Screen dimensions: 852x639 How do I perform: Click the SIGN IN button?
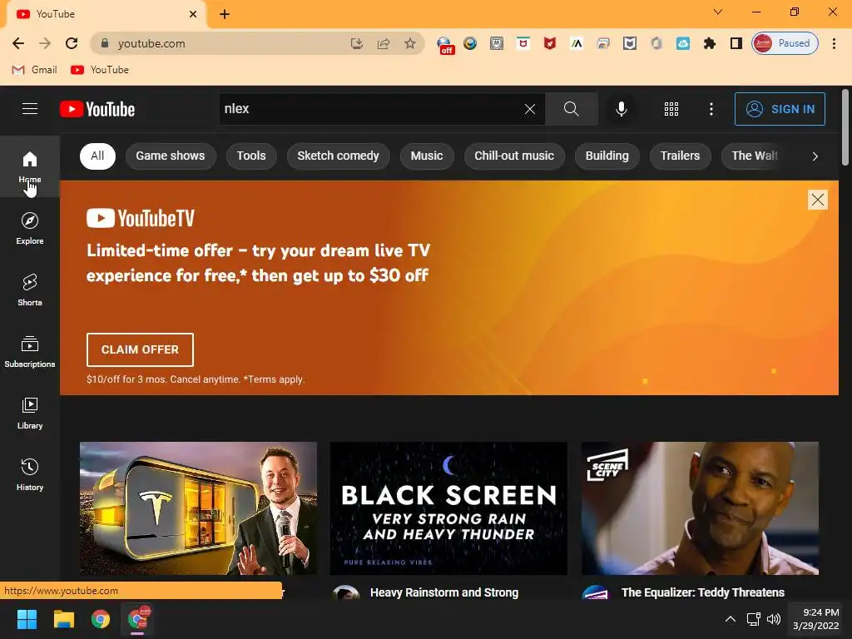(x=780, y=109)
